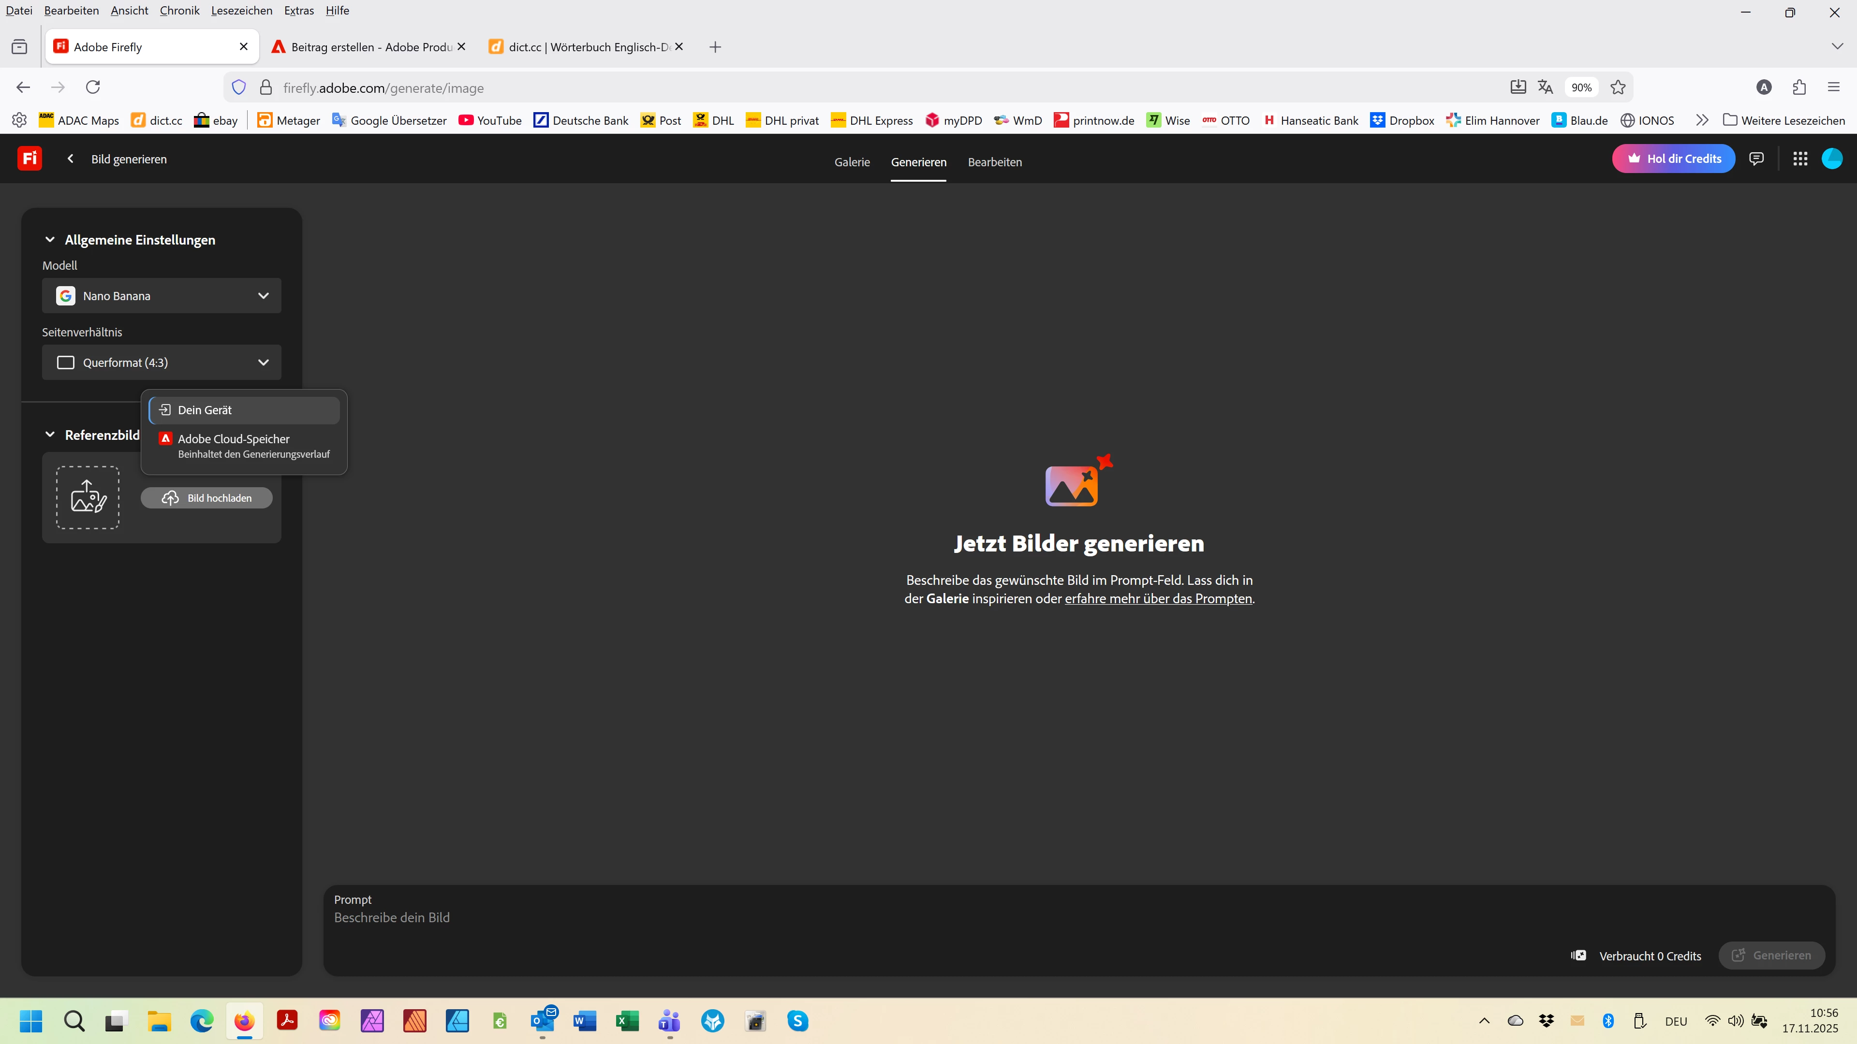1857x1044 pixels.
Task: Open the feedback chat bubble icon
Action: [1756, 159]
